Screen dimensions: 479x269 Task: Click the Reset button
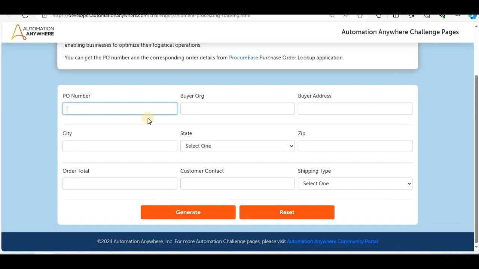tap(287, 212)
